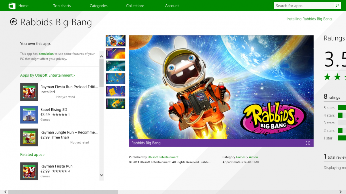Select the sixth screenshot thumbnail
The image size is (346, 194).
tap(116, 104)
